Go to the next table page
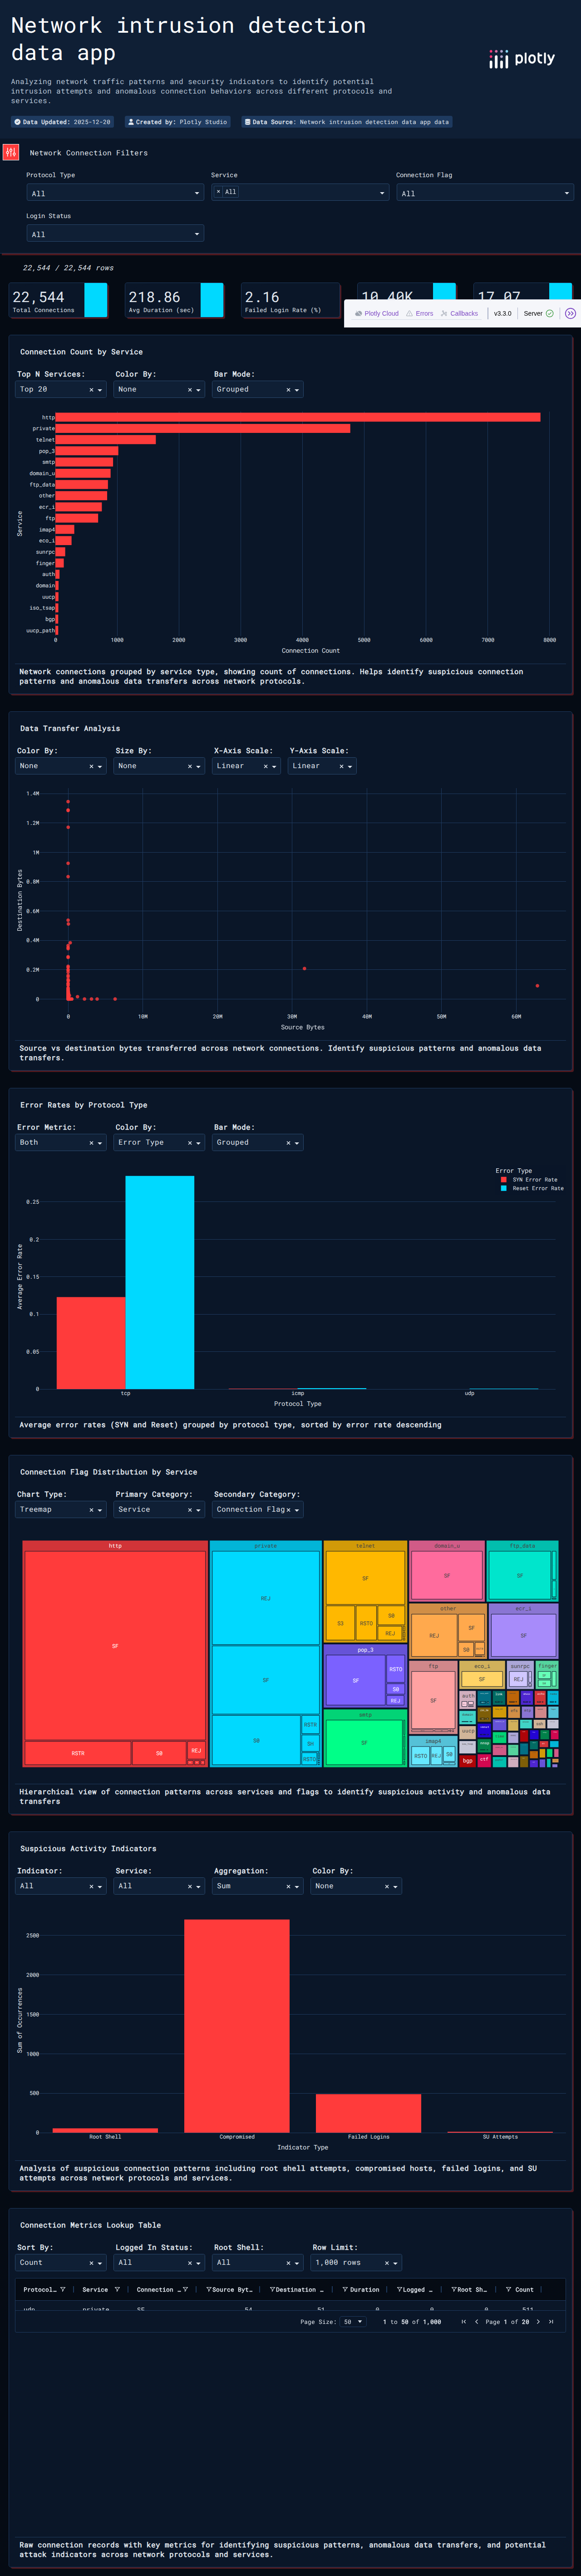 pos(538,2322)
